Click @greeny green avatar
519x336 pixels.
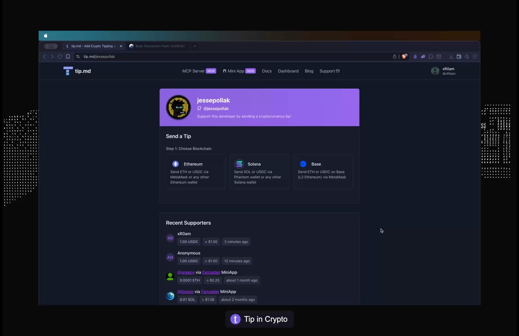click(x=170, y=276)
